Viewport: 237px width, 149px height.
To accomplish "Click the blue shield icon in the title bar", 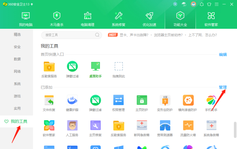I will point(175,4).
